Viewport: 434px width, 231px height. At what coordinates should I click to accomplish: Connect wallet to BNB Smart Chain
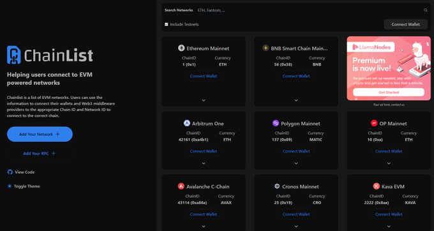(296, 76)
